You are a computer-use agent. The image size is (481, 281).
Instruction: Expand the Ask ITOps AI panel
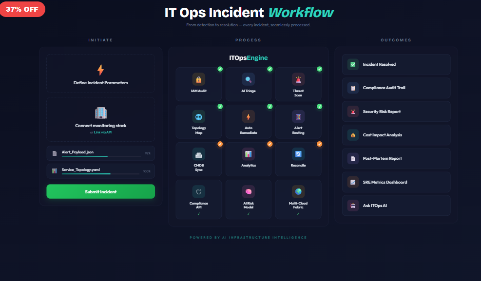click(x=396, y=206)
